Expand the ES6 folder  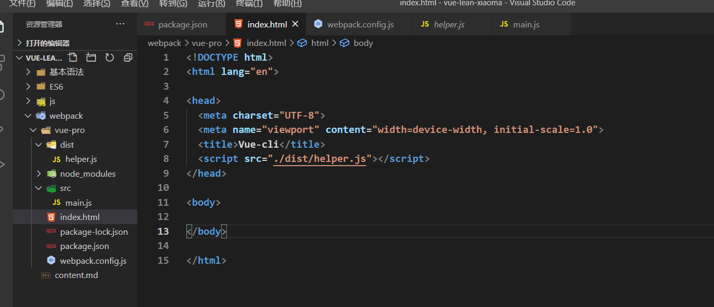(x=75, y=87)
